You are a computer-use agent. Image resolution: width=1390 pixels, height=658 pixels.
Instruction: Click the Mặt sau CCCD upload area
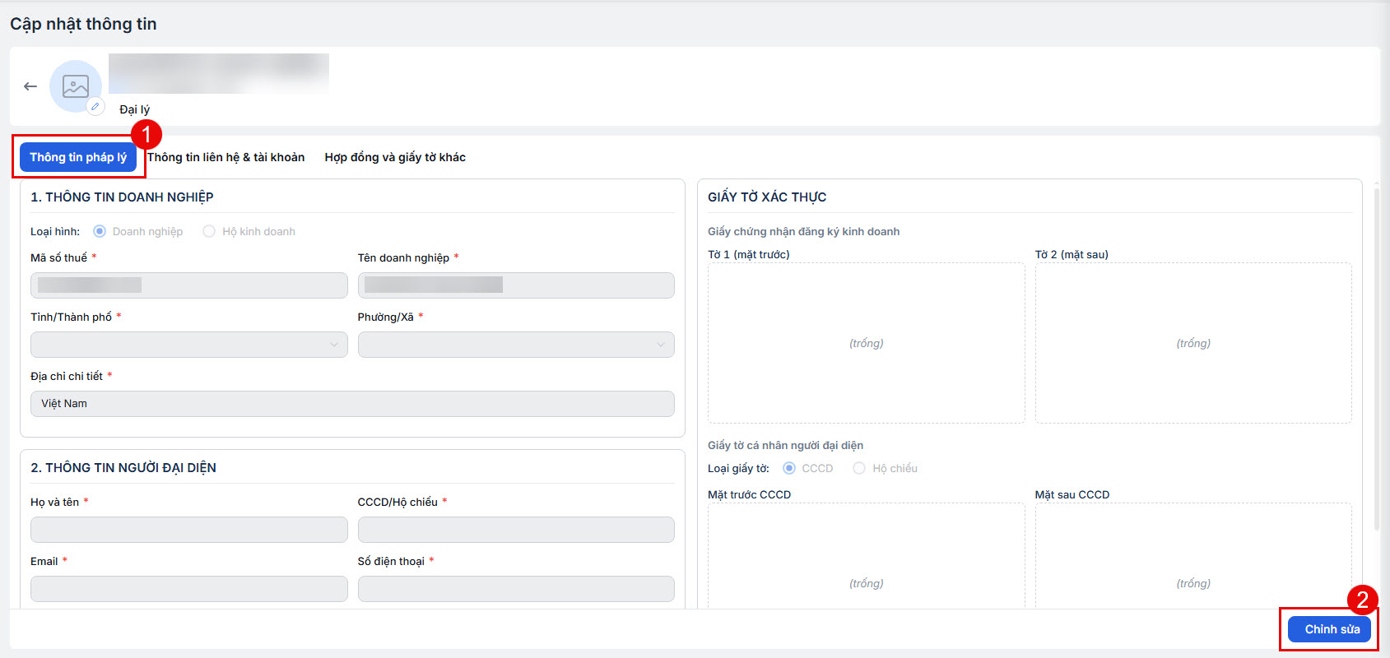click(1193, 556)
